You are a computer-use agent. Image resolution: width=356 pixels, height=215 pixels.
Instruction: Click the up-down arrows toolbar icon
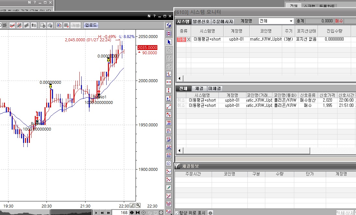click(x=34, y=25)
